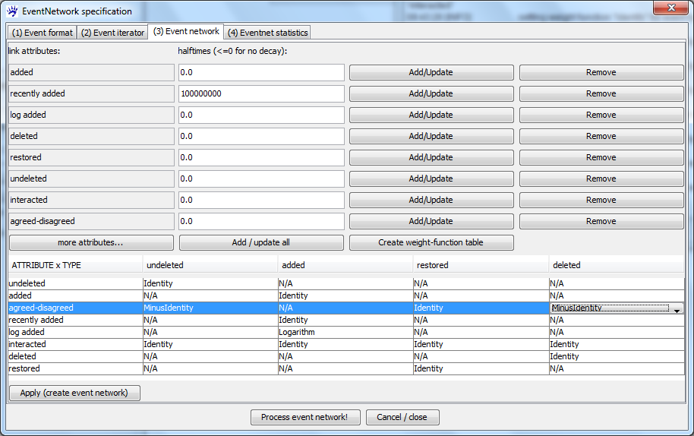Click the deleted column header in table
694x436 pixels.
coord(617,265)
